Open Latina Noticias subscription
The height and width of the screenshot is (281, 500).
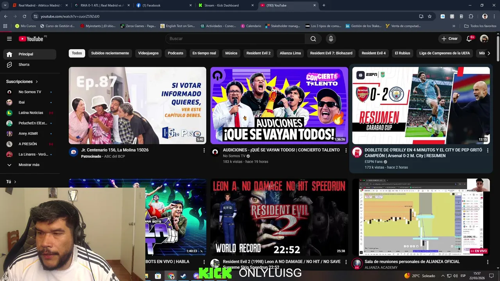pyautogui.click(x=30, y=113)
